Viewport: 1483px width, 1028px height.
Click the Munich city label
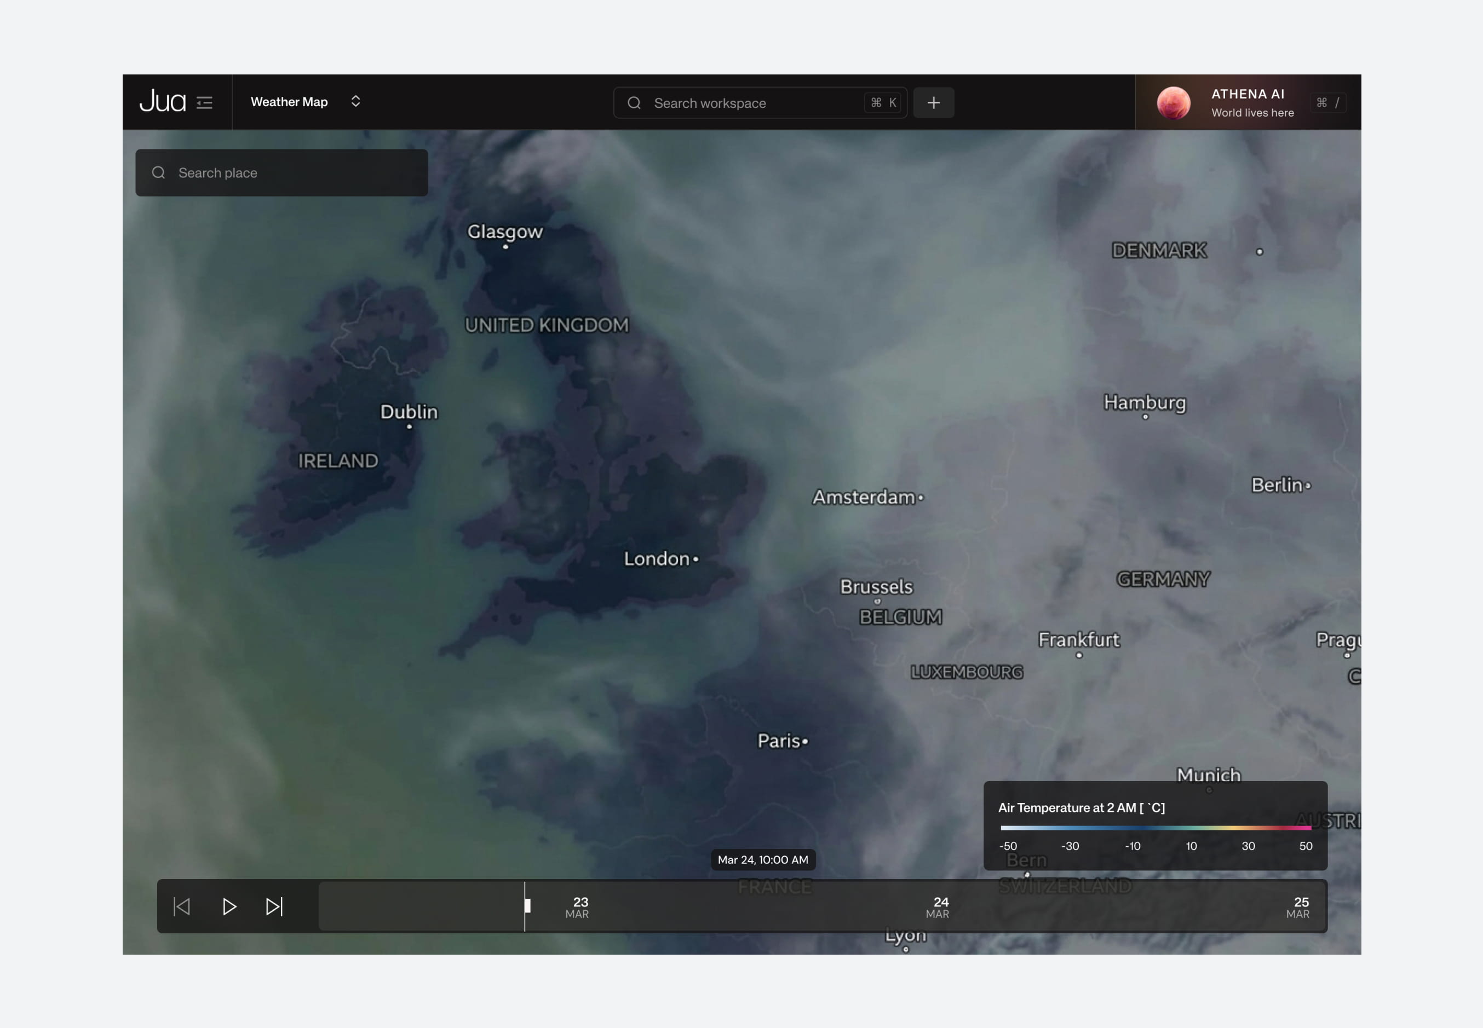tap(1209, 775)
